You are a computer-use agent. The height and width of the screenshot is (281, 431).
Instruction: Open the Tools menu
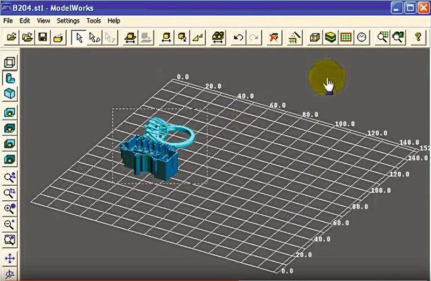94,21
